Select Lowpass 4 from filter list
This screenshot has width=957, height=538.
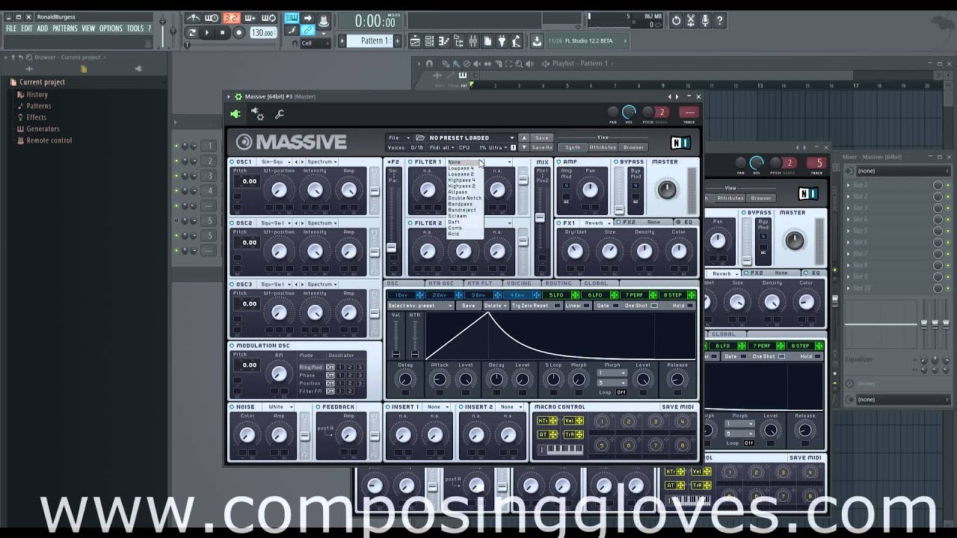pyautogui.click(x=461, y=168)
